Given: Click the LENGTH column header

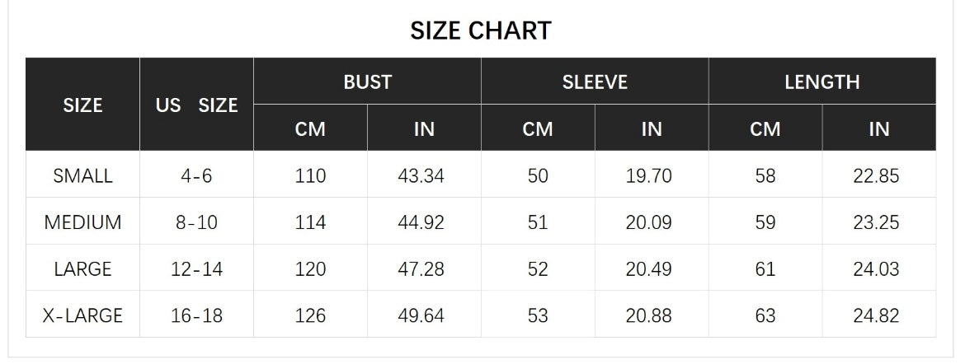Looking at the screenshot, I should [821, 82].
